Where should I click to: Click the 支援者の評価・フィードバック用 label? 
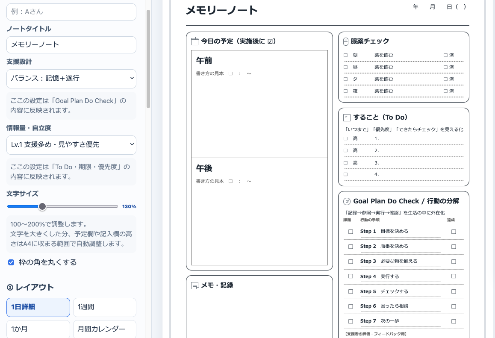(x=375, y=334)
